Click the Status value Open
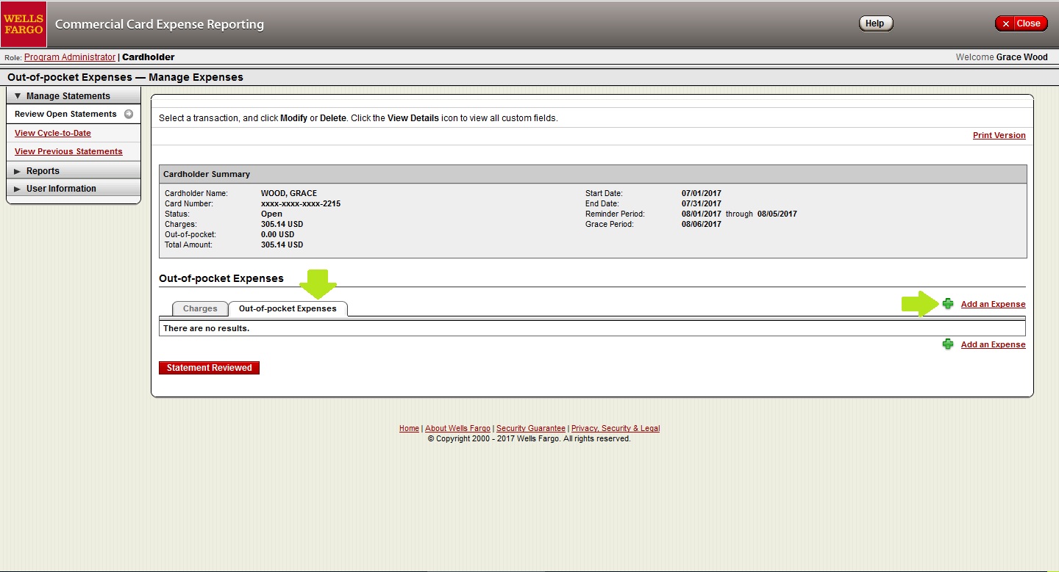1059x572 pixels. (271, 214)
